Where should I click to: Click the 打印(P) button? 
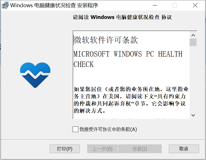pyautogui.click(x=65, y=149)
